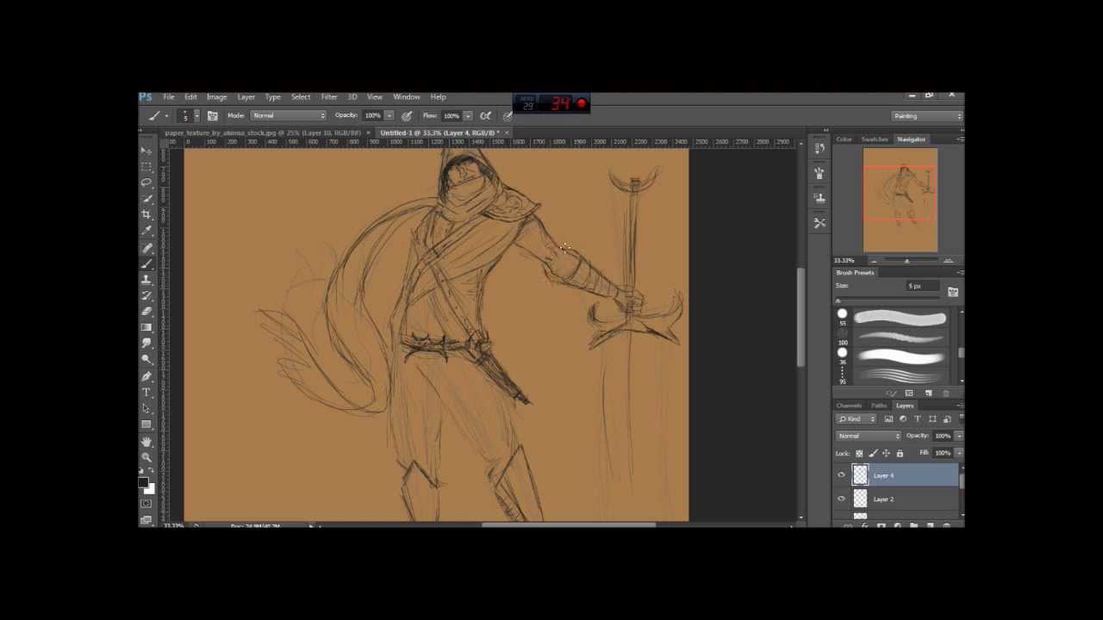This screenshot has height=620, width=1103.
Task: Open the Clone Source dock icon
Action: tap(819, 198)
